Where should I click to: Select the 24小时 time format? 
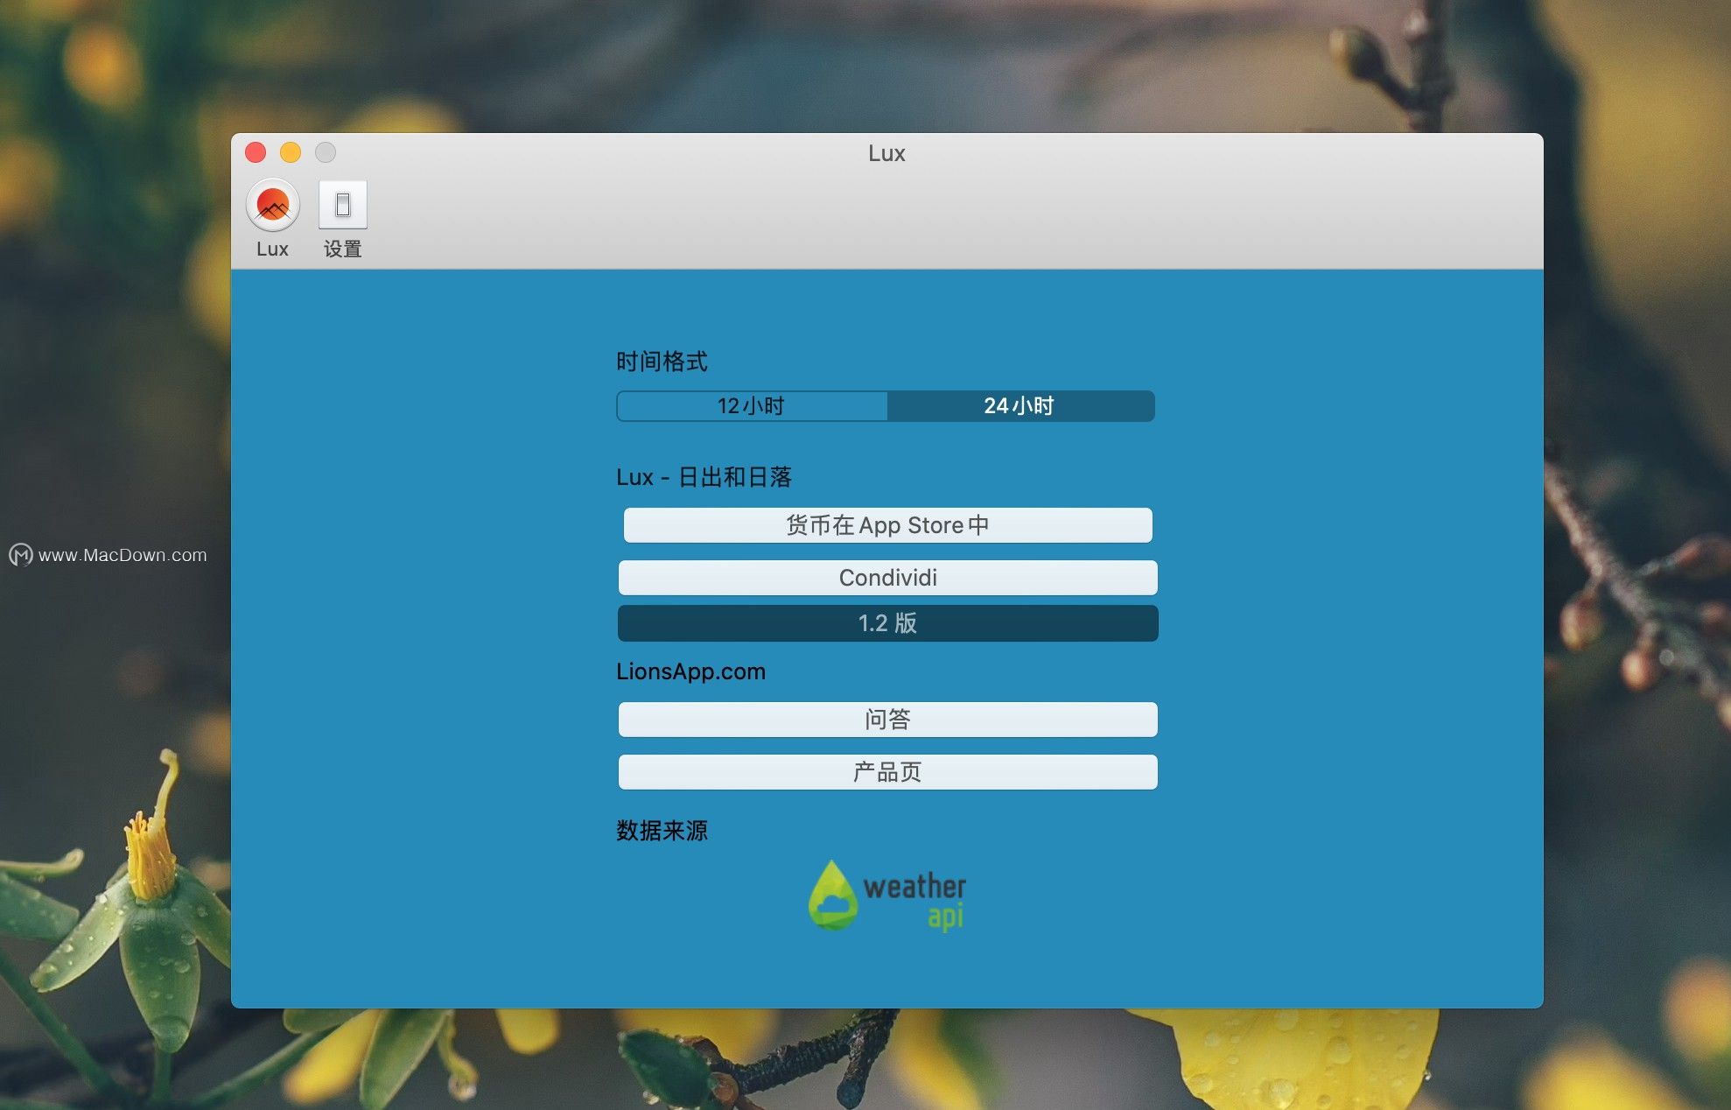(x=1020, y=406)
